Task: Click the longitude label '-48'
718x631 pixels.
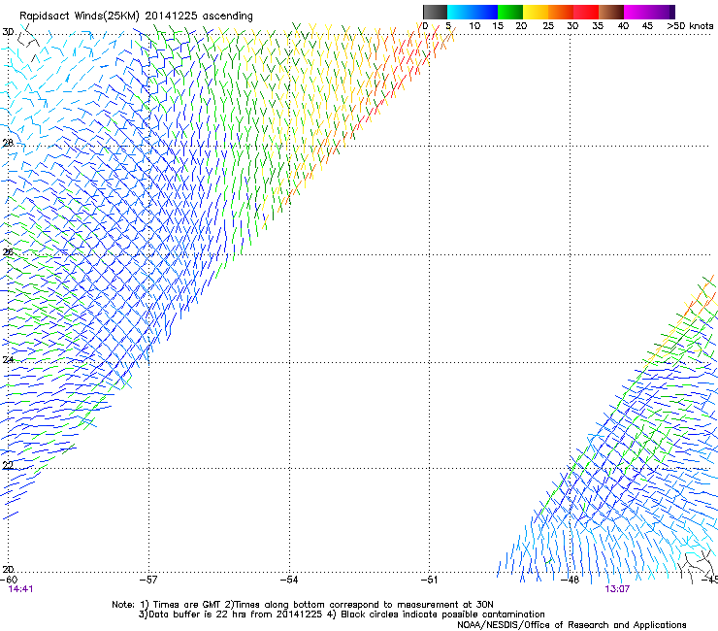Action: (x=571, y=580)
